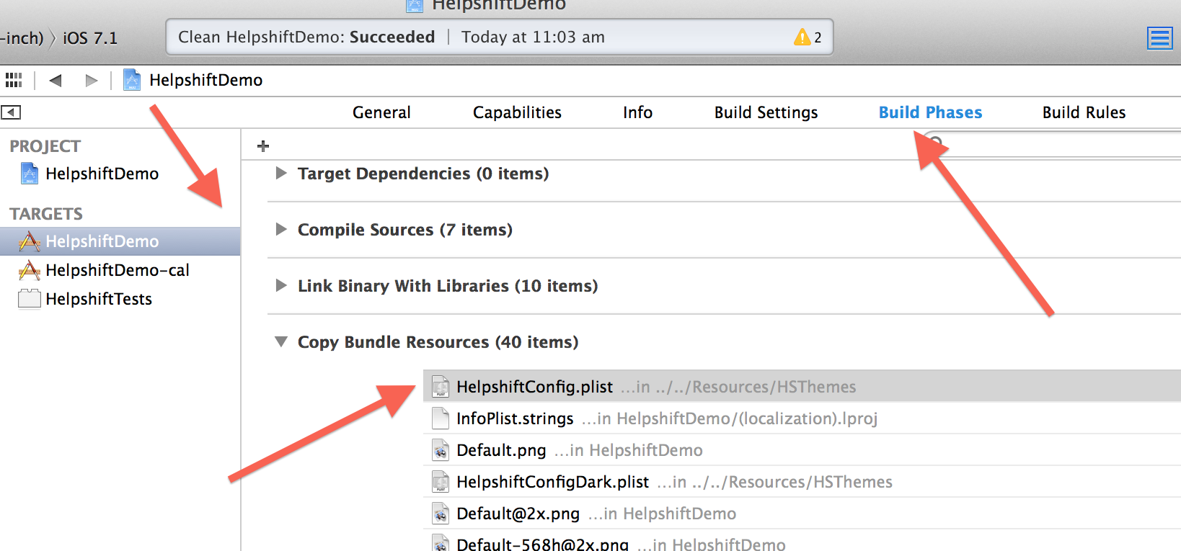
Task: Expand Link Binary With Libraries section
Action: [x=281, y=286]
